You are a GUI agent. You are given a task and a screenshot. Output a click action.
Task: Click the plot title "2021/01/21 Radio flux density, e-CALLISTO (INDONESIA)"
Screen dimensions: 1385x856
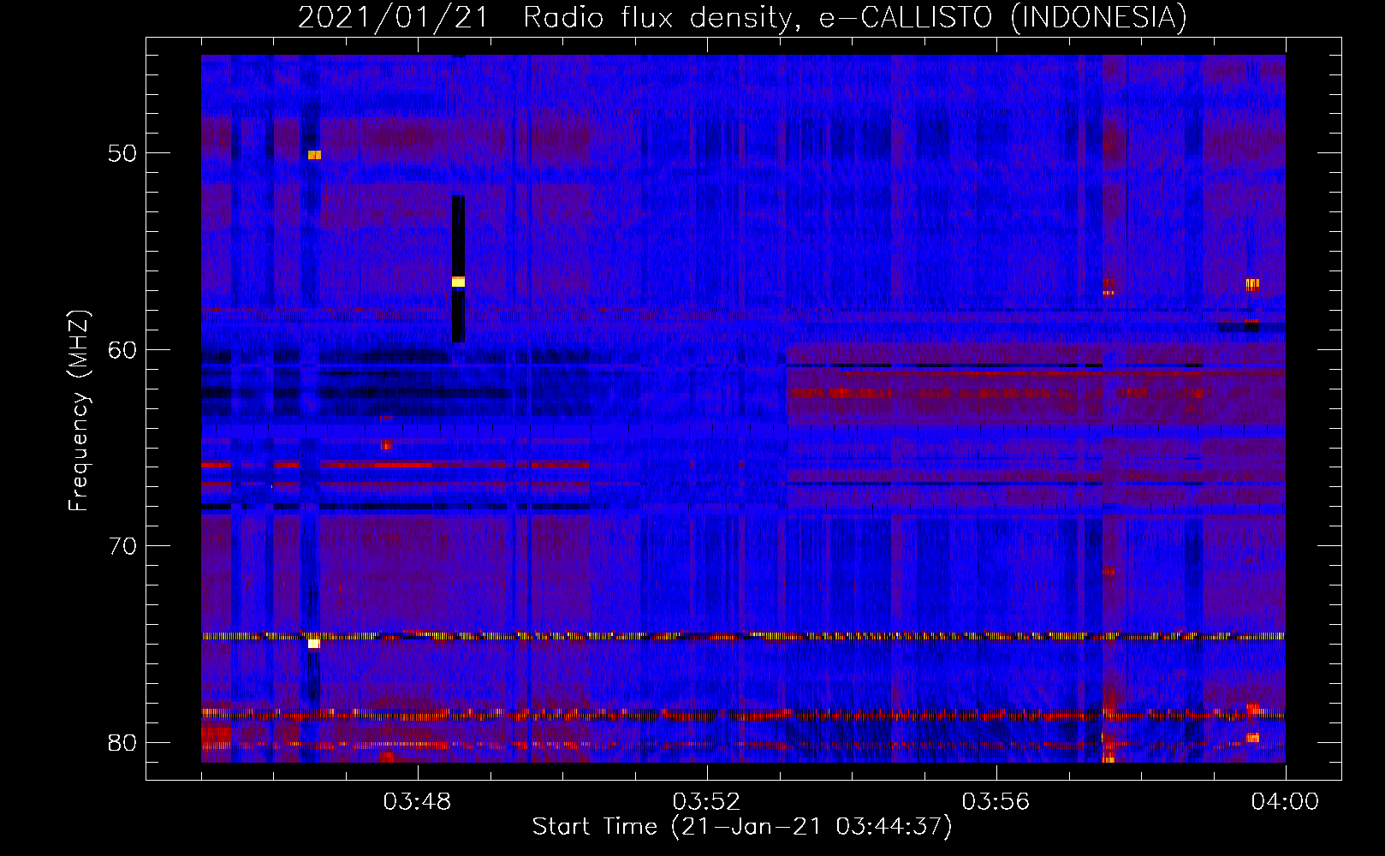(x=742, y=17)
